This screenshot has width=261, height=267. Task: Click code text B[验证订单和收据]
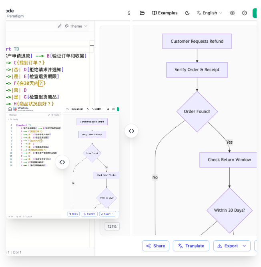coord(66,56)
